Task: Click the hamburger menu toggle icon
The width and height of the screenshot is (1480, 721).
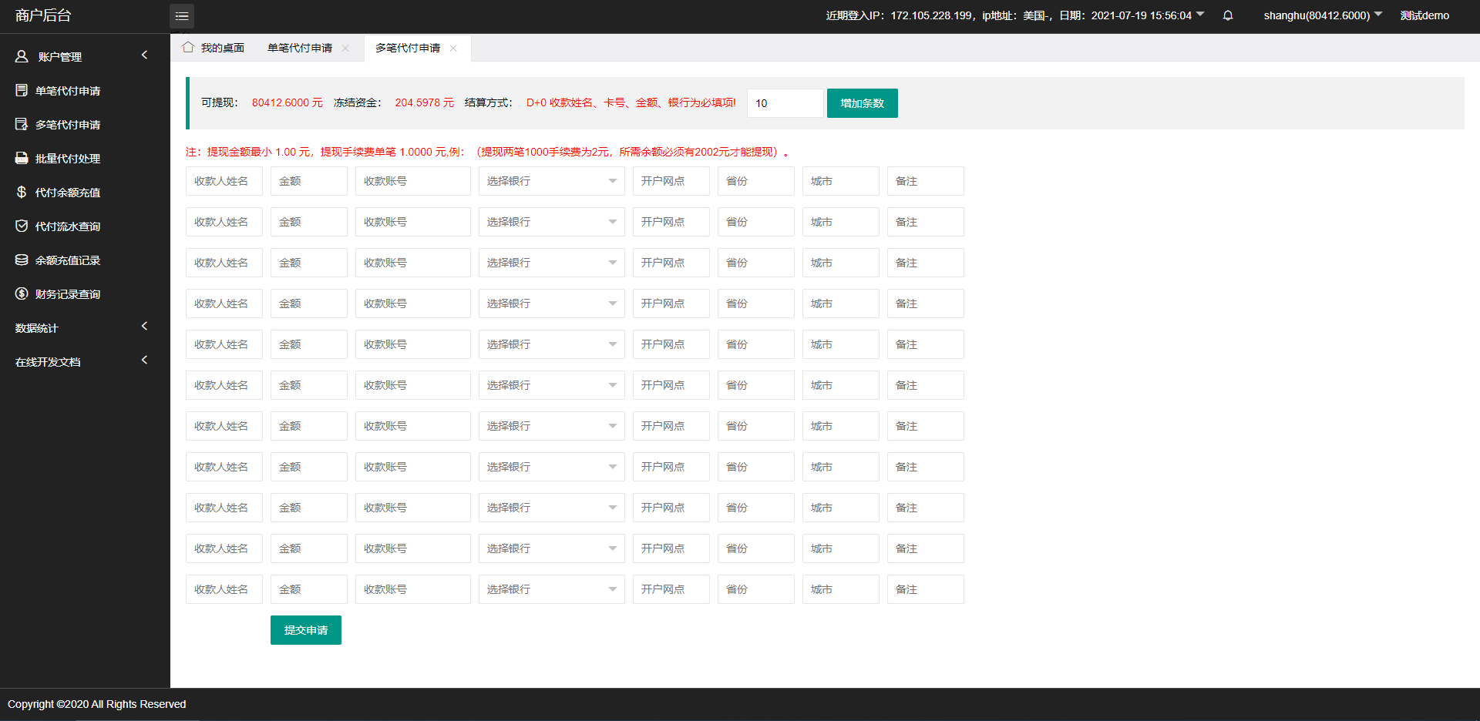Action: point(182,16)
